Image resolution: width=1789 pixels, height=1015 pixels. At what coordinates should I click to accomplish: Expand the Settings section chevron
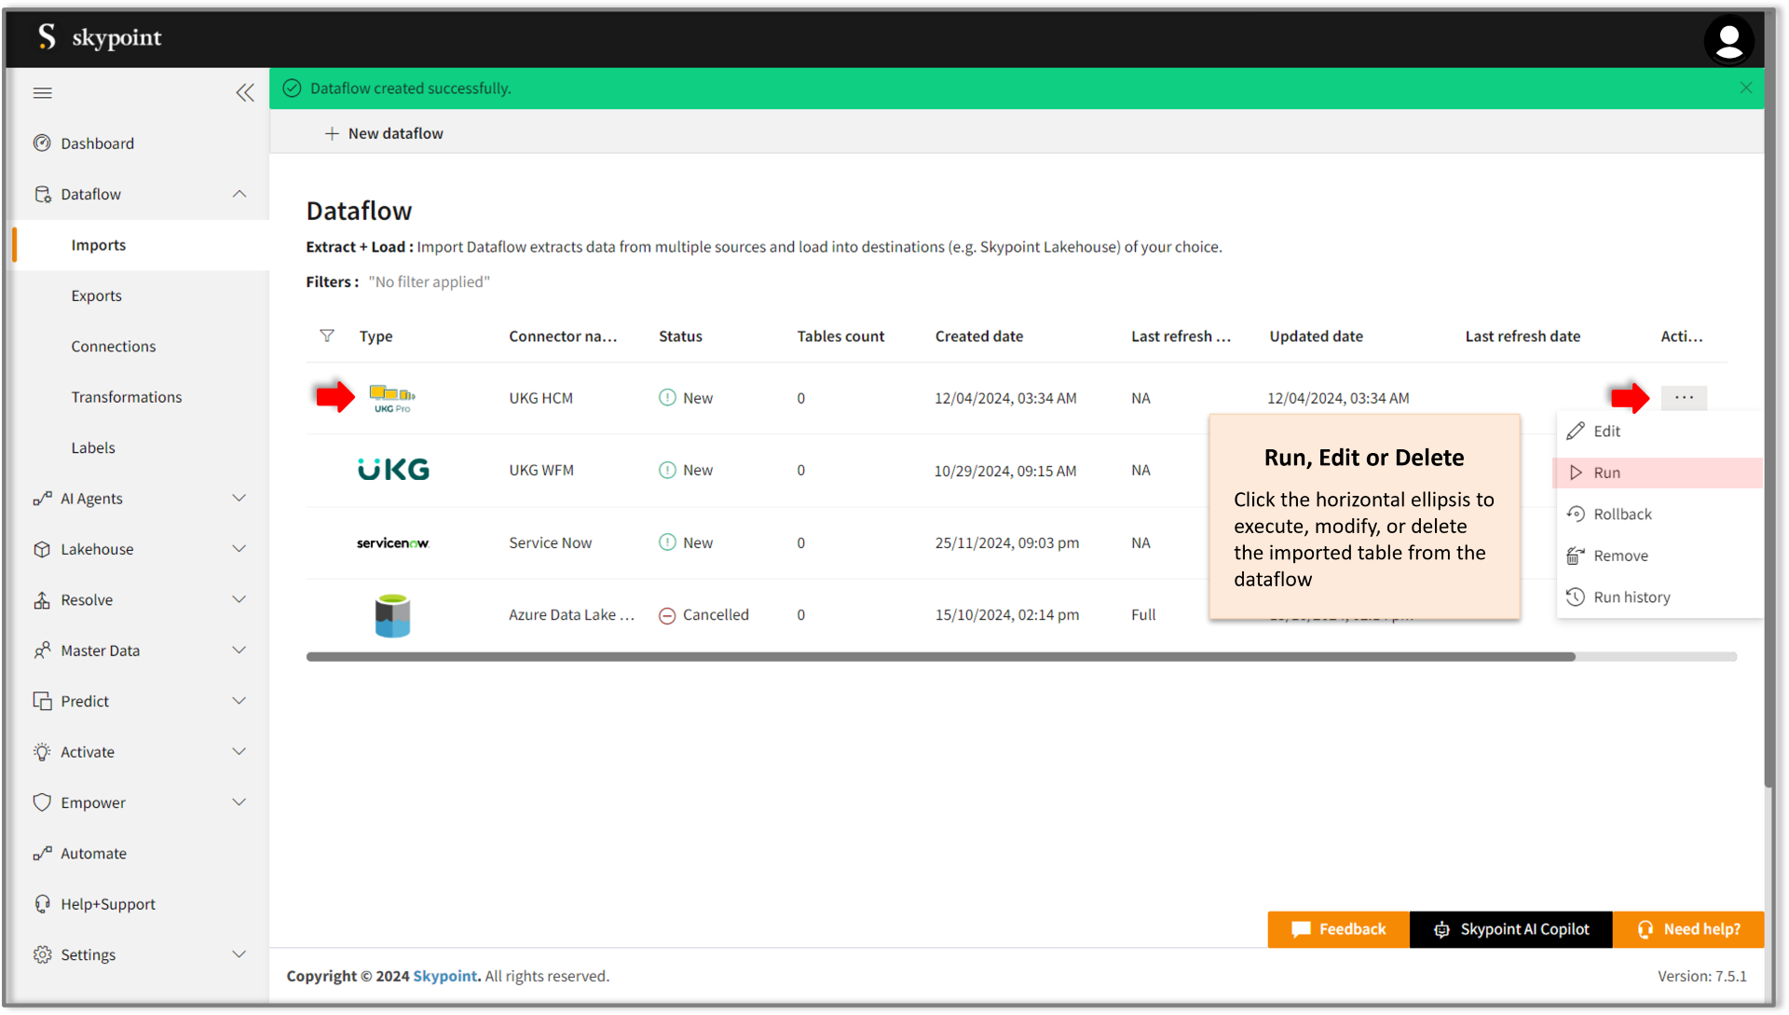(x=239, y=954)
